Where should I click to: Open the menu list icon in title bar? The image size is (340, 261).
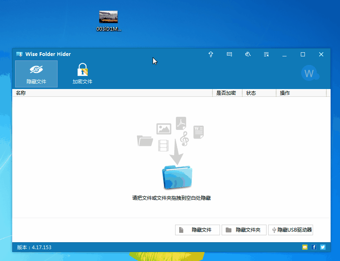coord(266,54)
